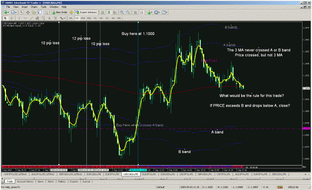Open the AUDJPYm,M2 (offline) chart tab
Image resolution: width=312 pixels, height=190 pixels.
pos(42,174)
